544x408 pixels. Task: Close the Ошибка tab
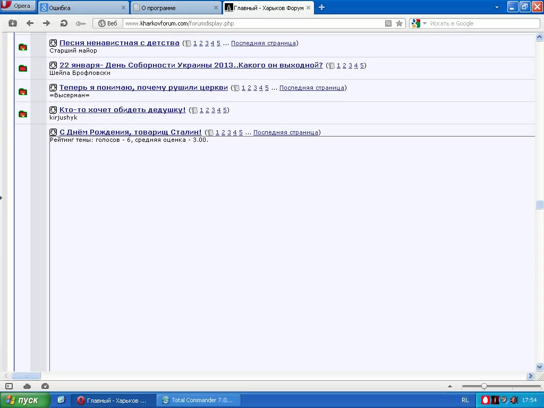coord(123,7)
